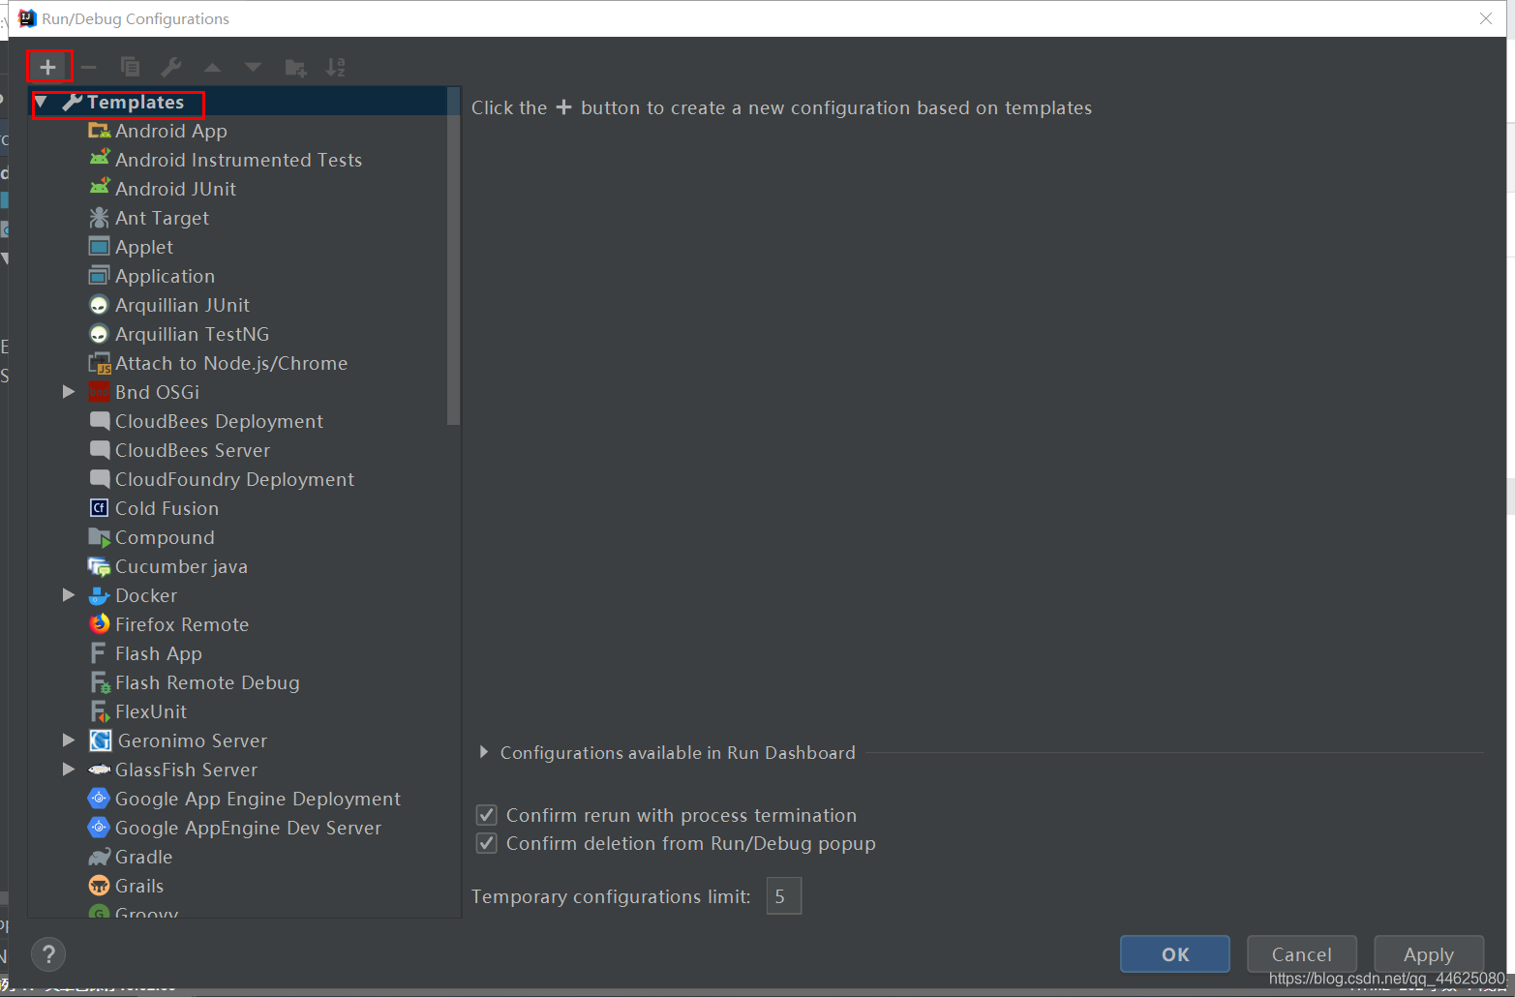Click the GlassFish Server fish icon
Image resolution: width=1515 pixels, height=997 pixels.
click(x=99, y=770)
